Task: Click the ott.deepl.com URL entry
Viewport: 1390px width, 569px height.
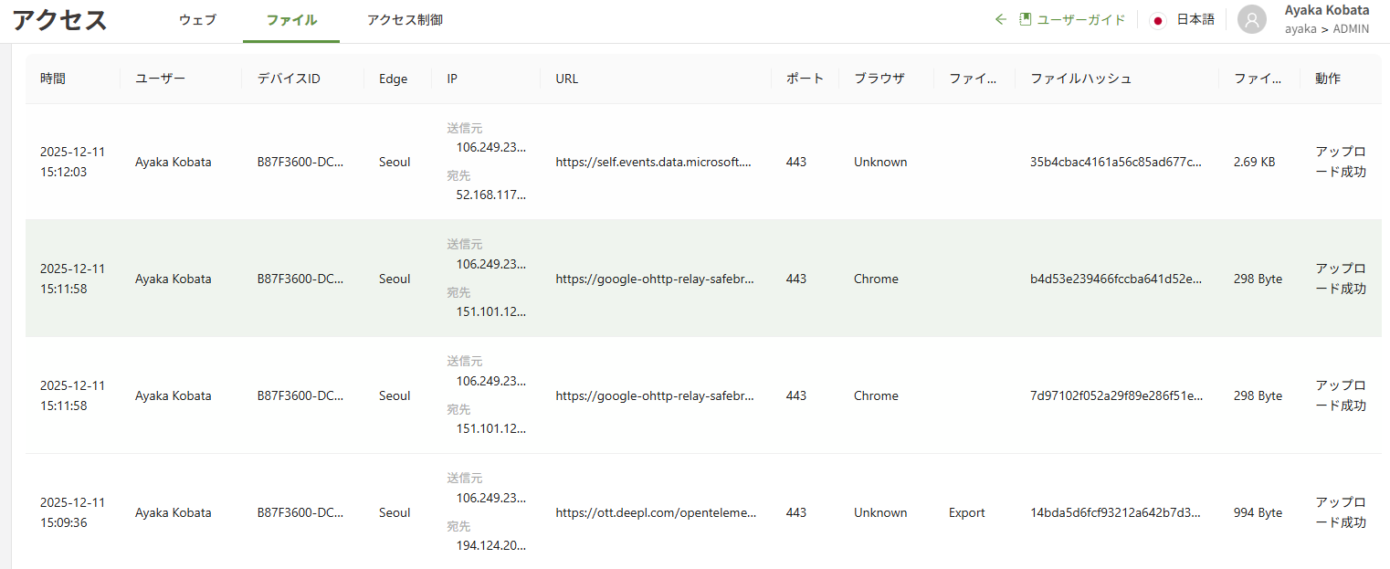Action: point(656,512)
